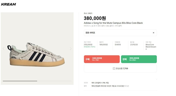The image size is (176, 96).
Task: Click the 최근 거래가 250,000원 value
Action: coord(88,44)
